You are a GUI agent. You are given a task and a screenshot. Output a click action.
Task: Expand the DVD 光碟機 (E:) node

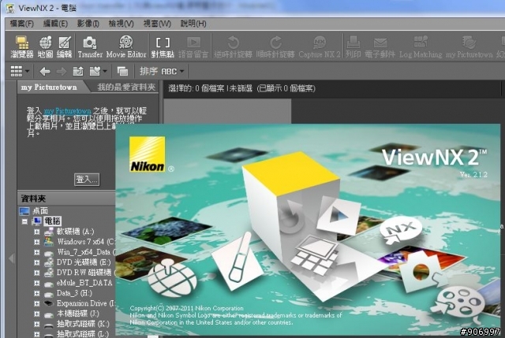click(x=37, y=262)
